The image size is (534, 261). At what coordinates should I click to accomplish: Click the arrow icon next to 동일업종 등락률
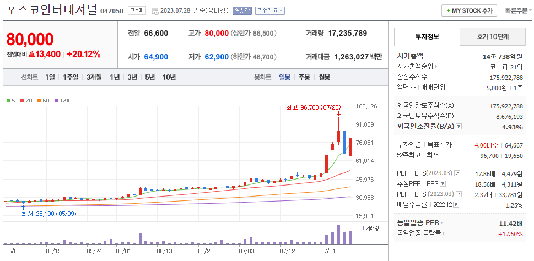tap(444, 233)
